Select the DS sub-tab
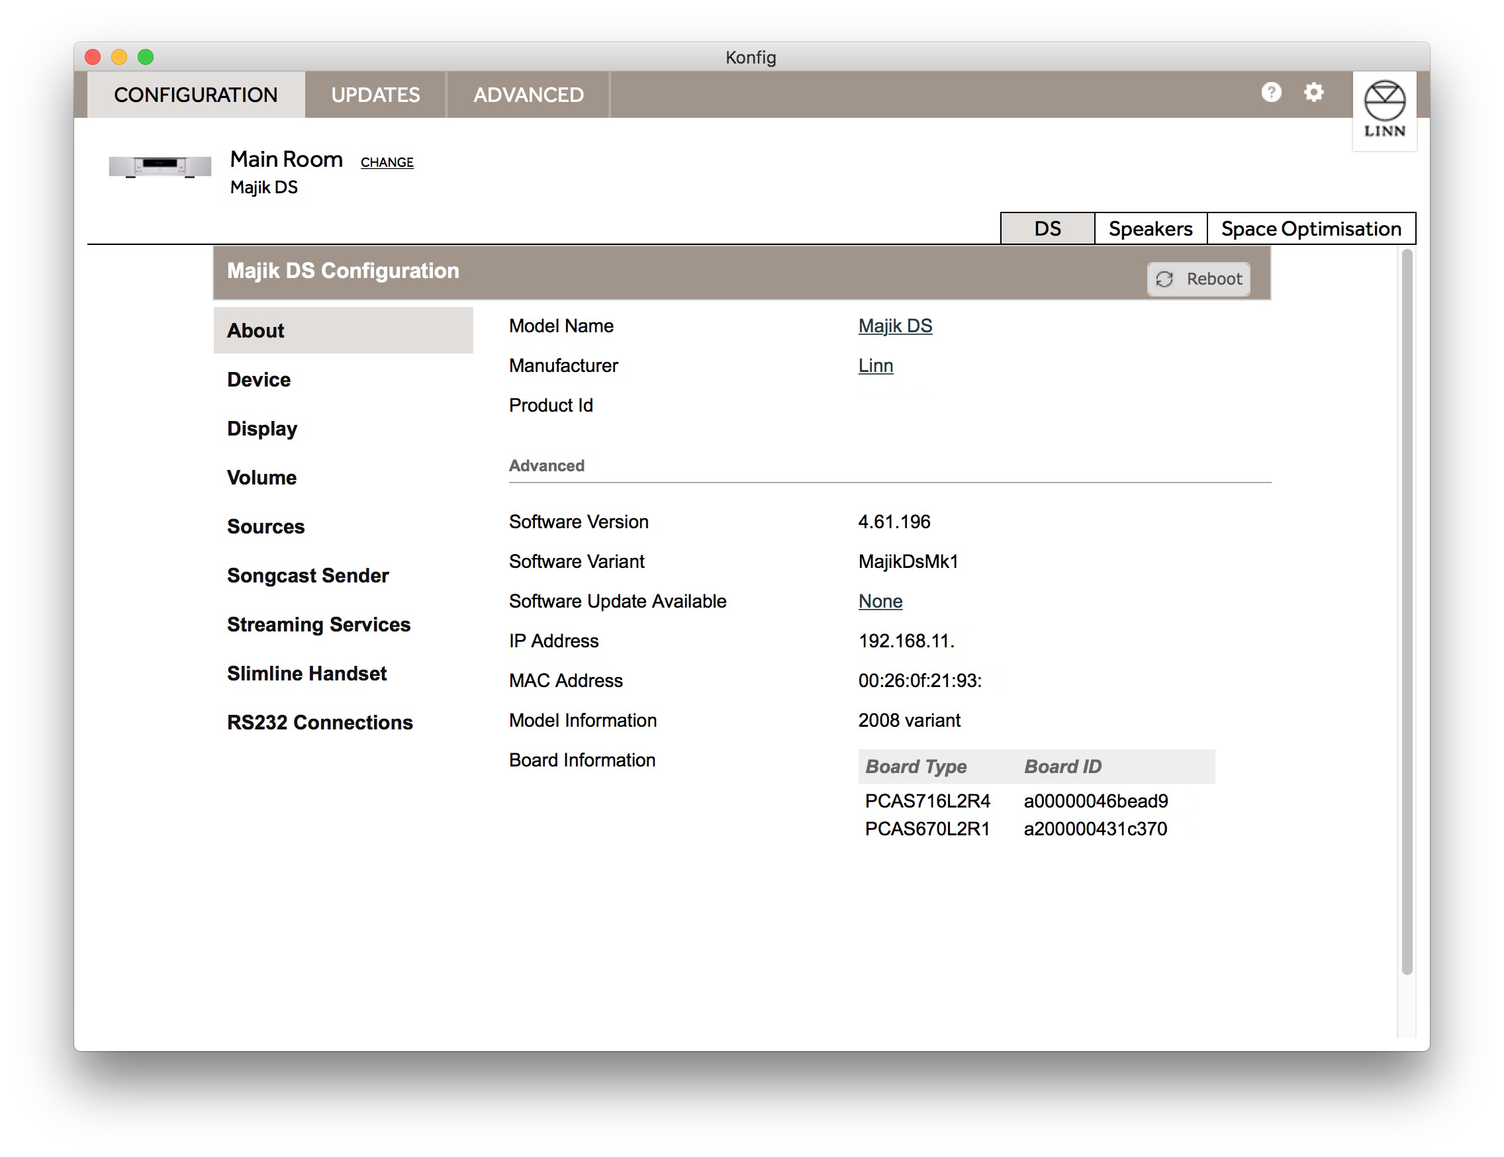Image resolution: width=1504 pixels, height=1157 pixels. [x=1047, y=228]
